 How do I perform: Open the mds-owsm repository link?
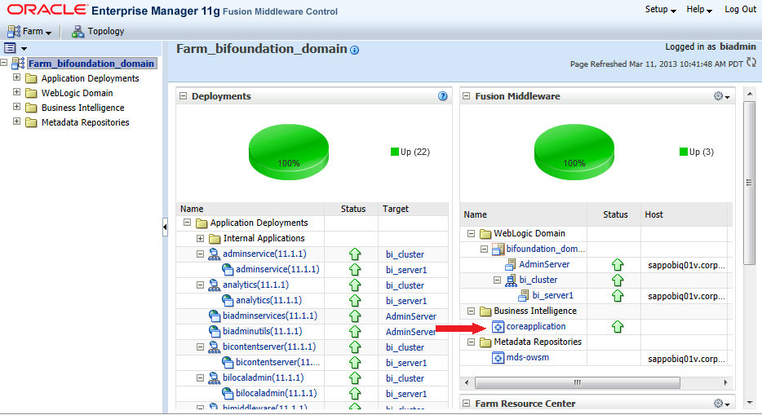point(528,358)
